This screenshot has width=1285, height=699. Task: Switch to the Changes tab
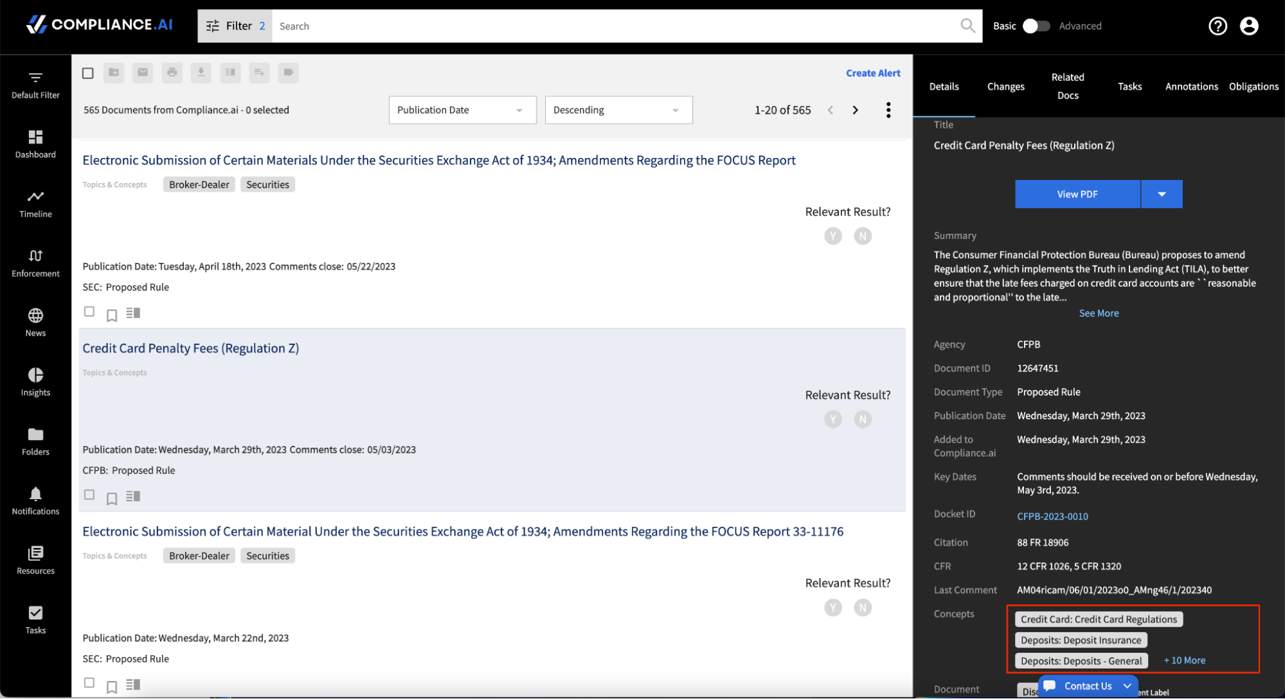click(x=1005, y=87)
